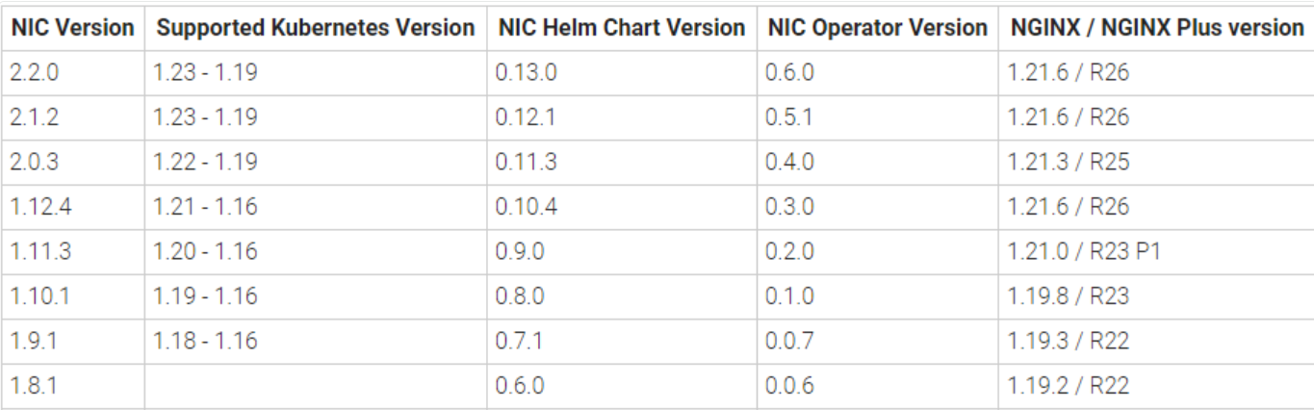
Task: Click the NGINX / NGINX Plus version header
Action: pyautogui.click(x=1157, y=28)
